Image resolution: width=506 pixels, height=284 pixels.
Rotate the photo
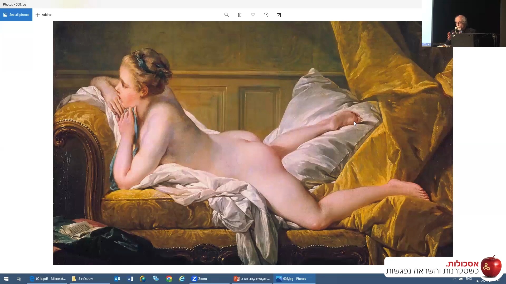pos(266,15)
